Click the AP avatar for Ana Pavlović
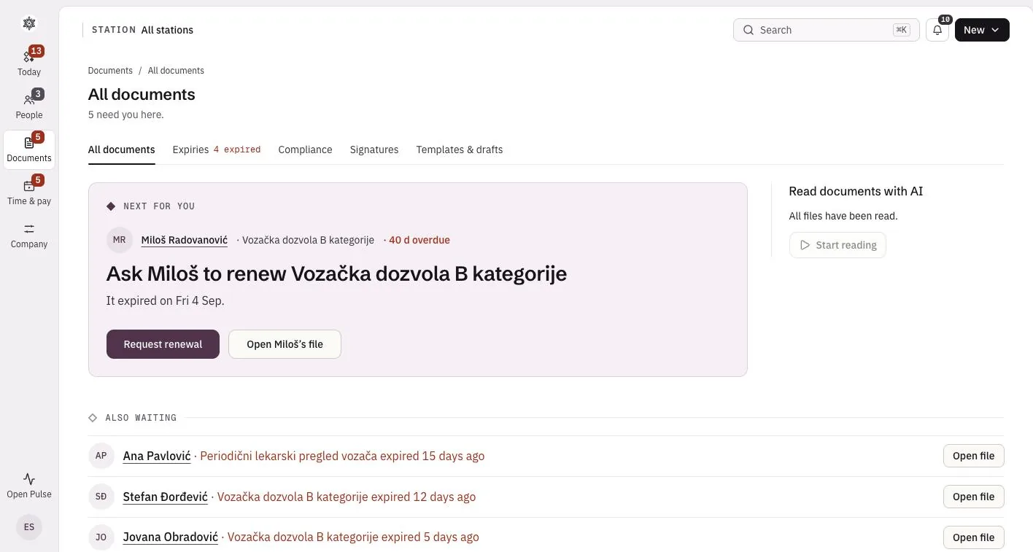The image size is (1033, 552). (x=101, y=456)
